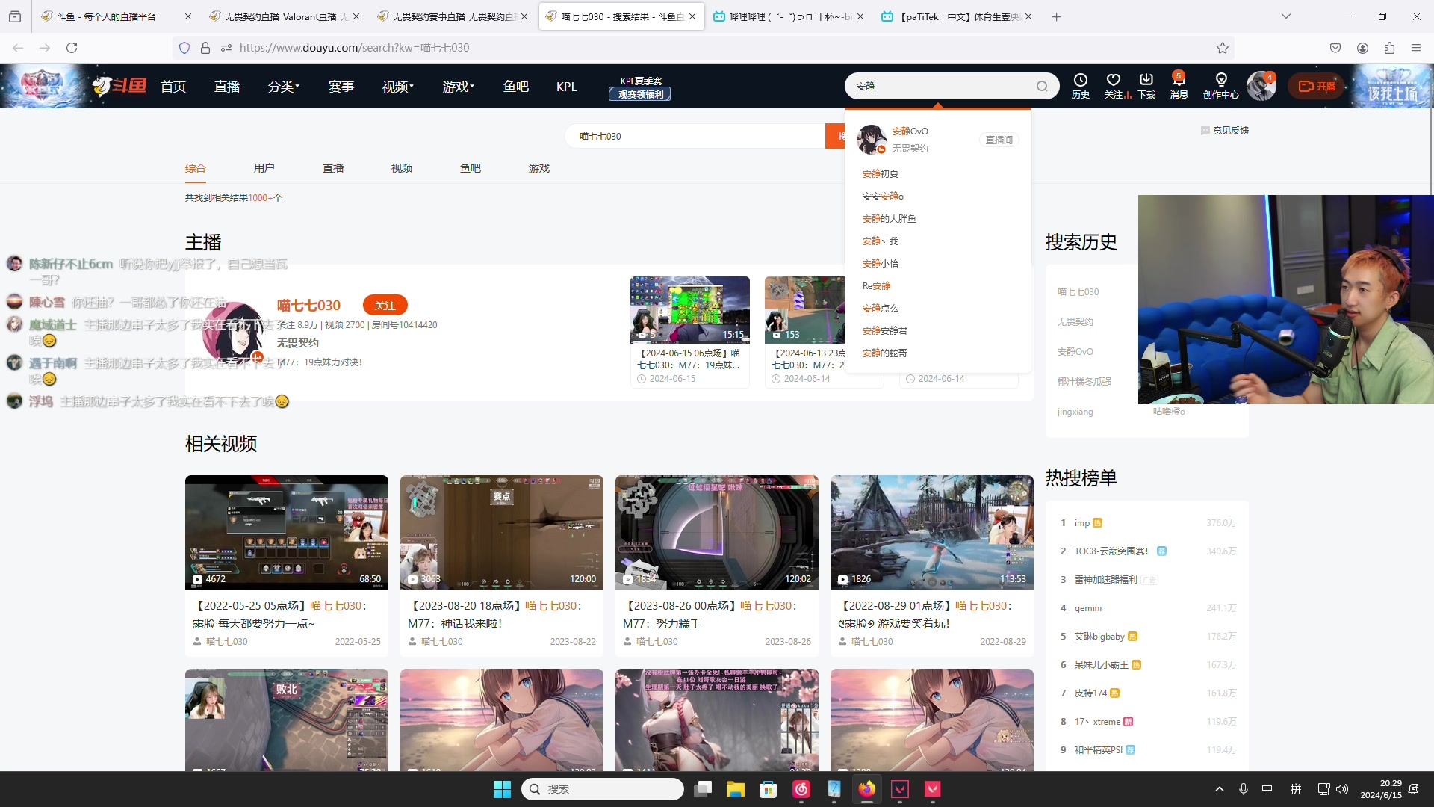This screenshot has width=1434, height=807.
Task: Open the 游戏 dropdown in header
Action: point(458,87)
